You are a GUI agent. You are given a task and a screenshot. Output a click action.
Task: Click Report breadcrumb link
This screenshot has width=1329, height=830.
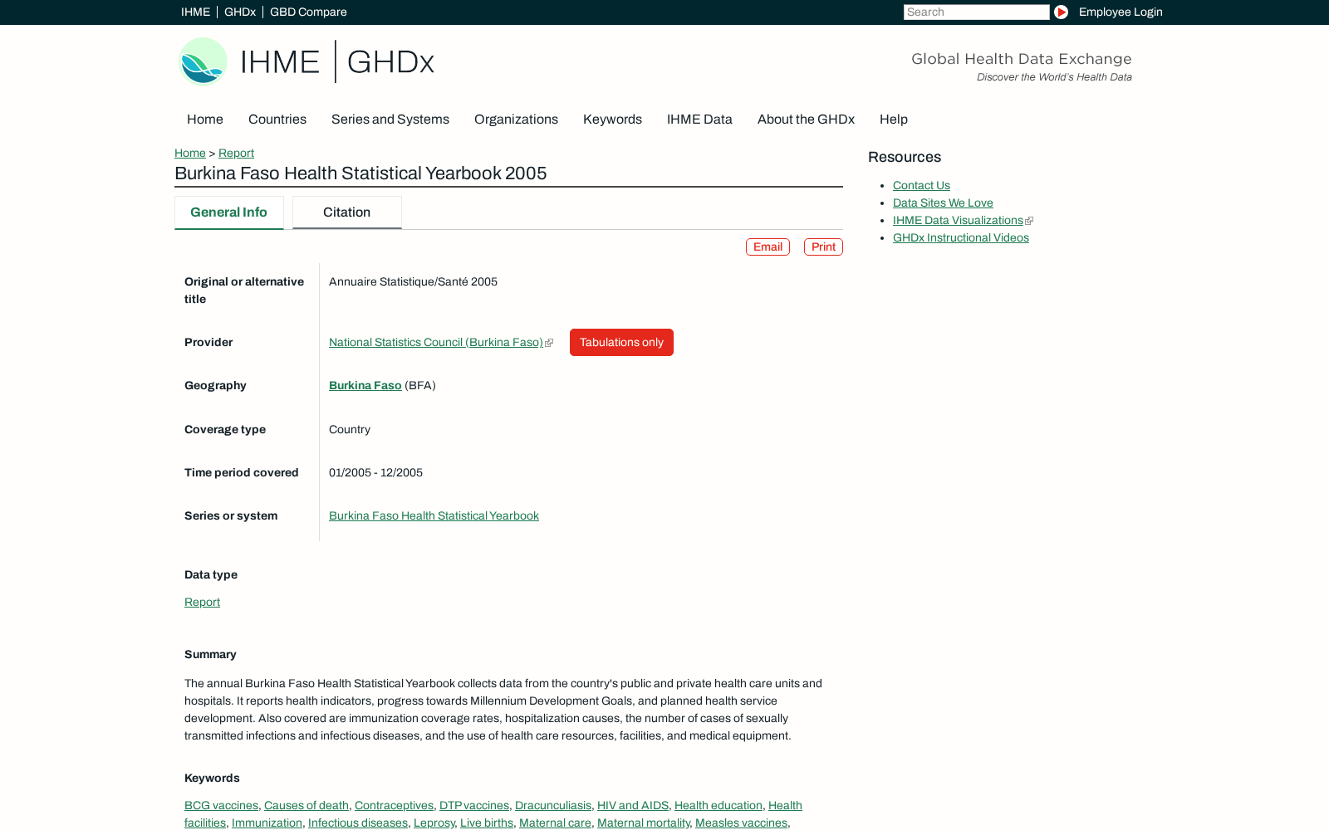tap(236, 153)
